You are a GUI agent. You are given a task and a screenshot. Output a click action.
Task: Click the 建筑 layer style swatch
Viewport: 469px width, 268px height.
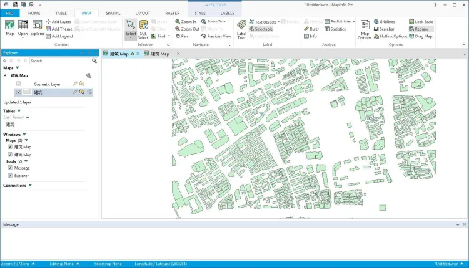pos(28,92)
